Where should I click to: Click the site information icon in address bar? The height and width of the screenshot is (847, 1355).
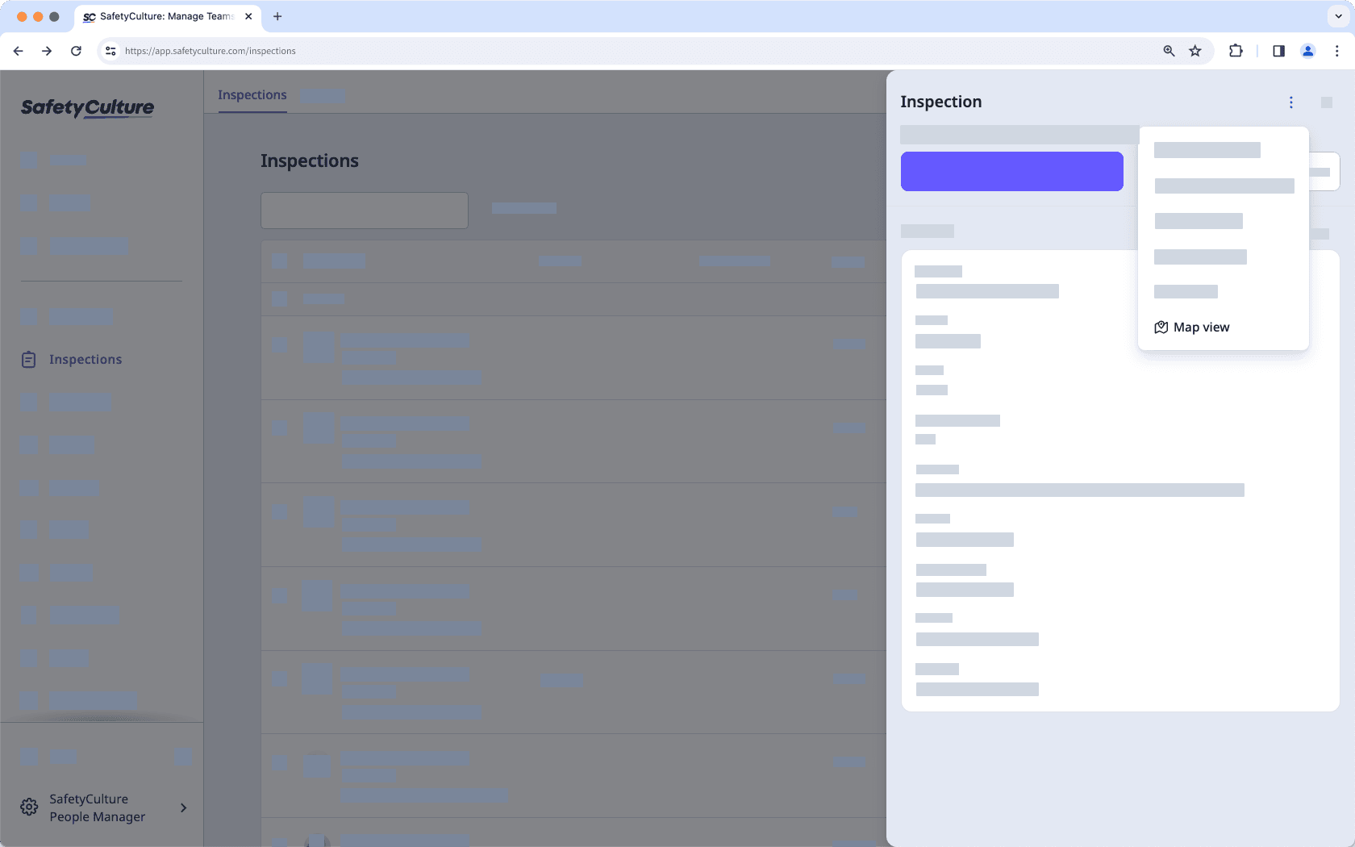tap(110, 50)
